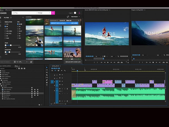
Task: Open Source monitor settings wrench
Action: [118, 56]
